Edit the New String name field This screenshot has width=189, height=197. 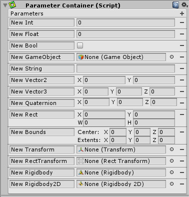tap(42, 68)
